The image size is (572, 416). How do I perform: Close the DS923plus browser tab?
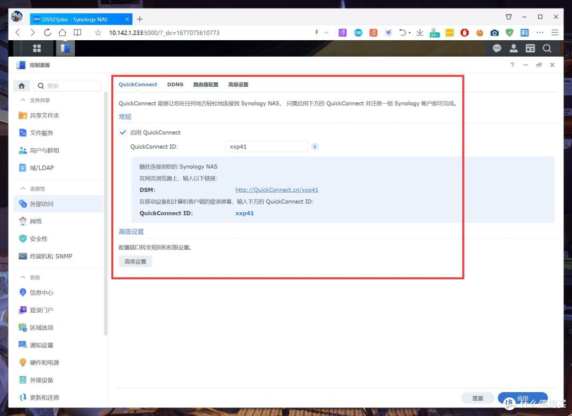click(x=127, y=19)
